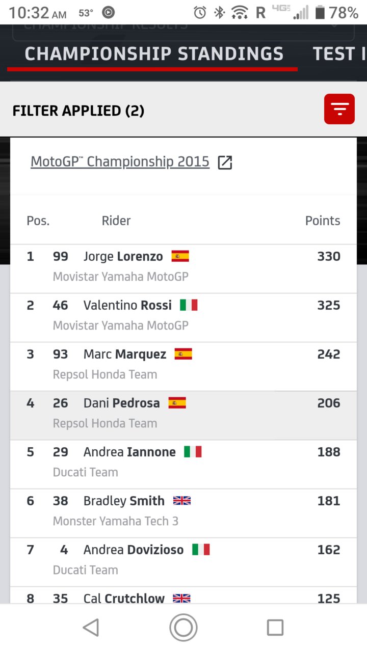Select the Championship Standings tab
The height and width of the screenshot is (652, 367).
tap(154, 54)
